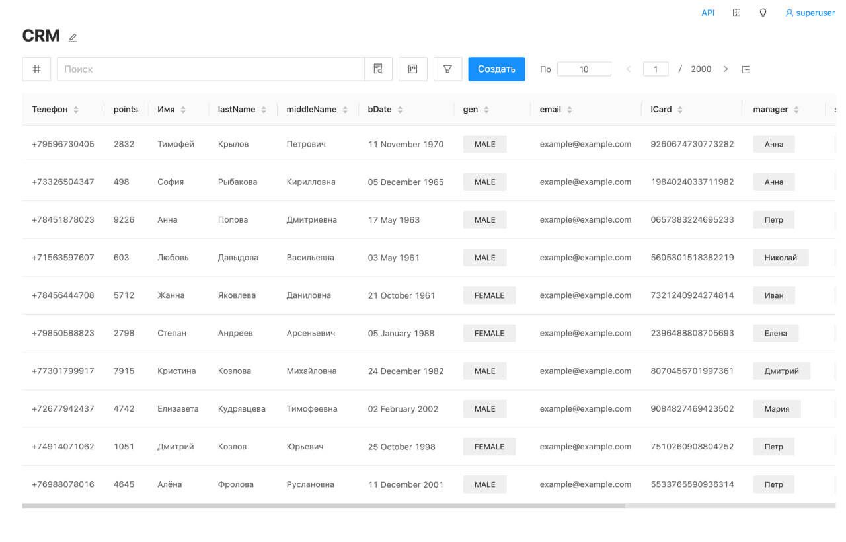Click the edit pencil icon next to CRM
Image resolution: width=846 pixels, height=542 pixels.
73,38
